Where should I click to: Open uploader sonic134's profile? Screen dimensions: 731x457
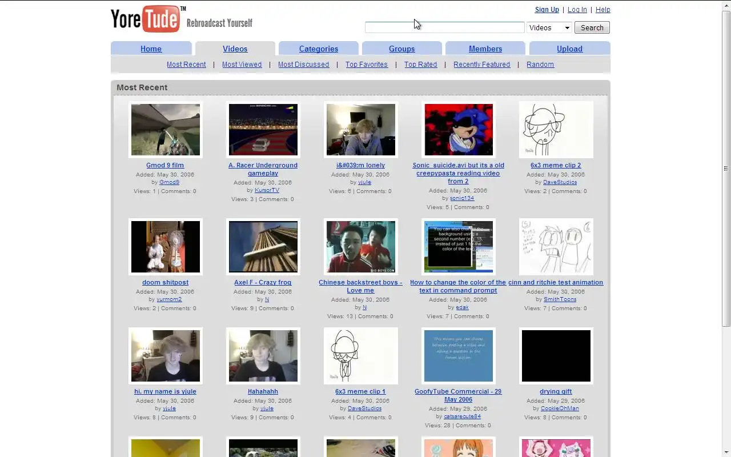pyautogui.click(x=462, y=198)
